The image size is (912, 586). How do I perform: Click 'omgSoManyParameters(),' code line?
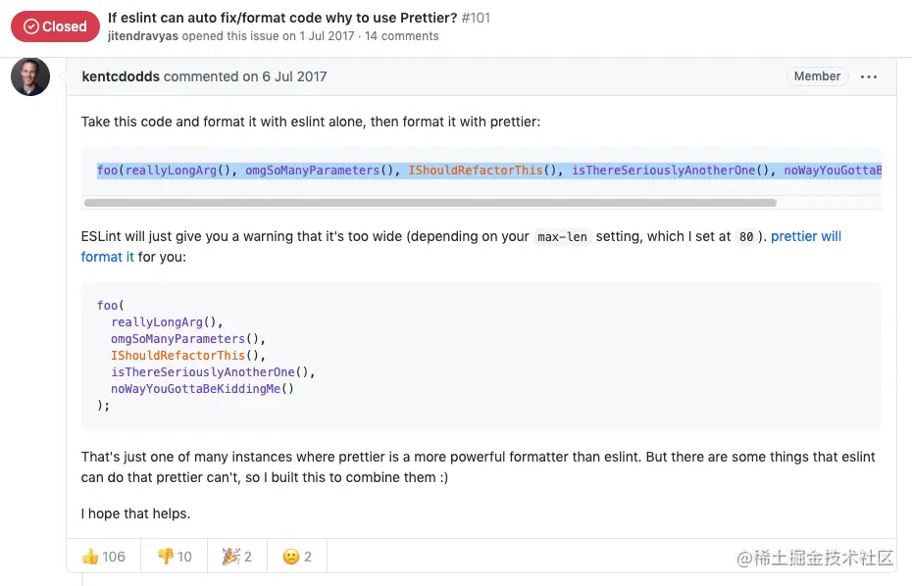pyautogui.click(x=188, y=339)
